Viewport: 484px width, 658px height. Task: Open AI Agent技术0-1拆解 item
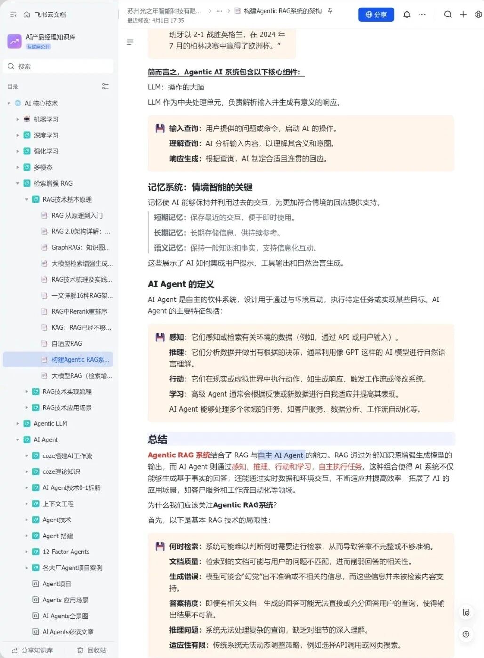[x=72, y=487]
